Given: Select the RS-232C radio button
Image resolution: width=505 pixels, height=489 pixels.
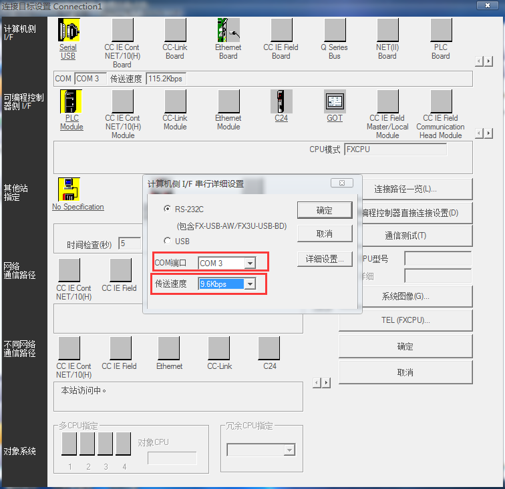Looking at the screenshot, I should 168,209.
